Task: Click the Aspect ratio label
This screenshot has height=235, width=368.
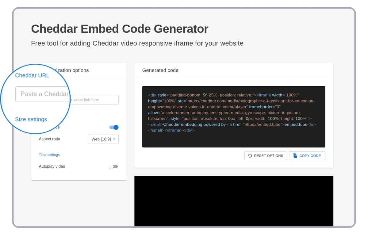Action: 49,139
